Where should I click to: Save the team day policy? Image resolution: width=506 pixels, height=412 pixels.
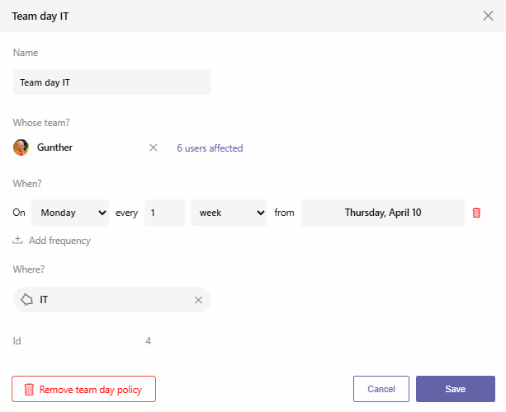pos(456,389)
